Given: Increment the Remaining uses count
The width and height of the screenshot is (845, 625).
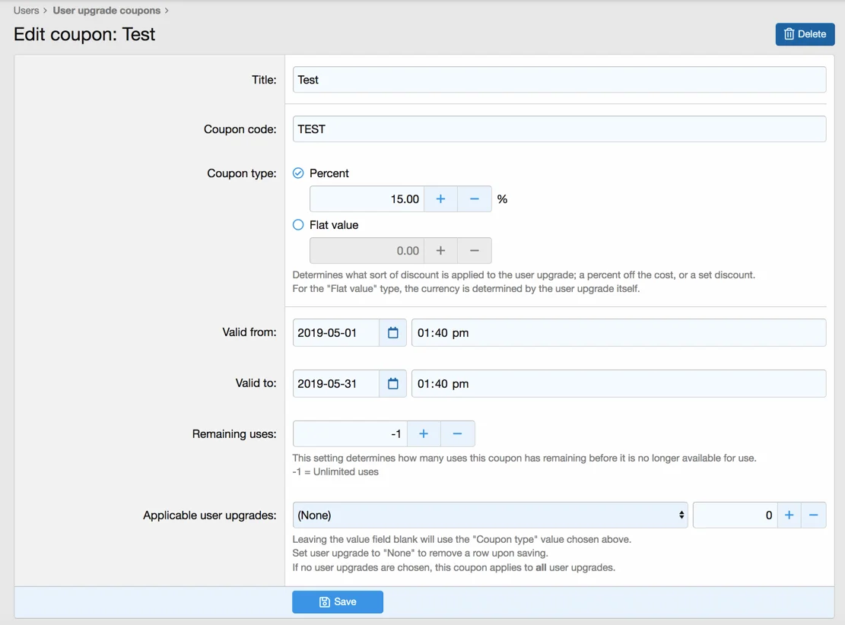Looking at the screenshot, I should tap(424, 433).
